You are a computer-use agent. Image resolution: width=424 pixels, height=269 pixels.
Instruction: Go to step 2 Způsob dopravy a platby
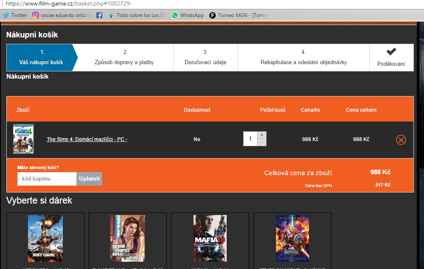[124, 57]
